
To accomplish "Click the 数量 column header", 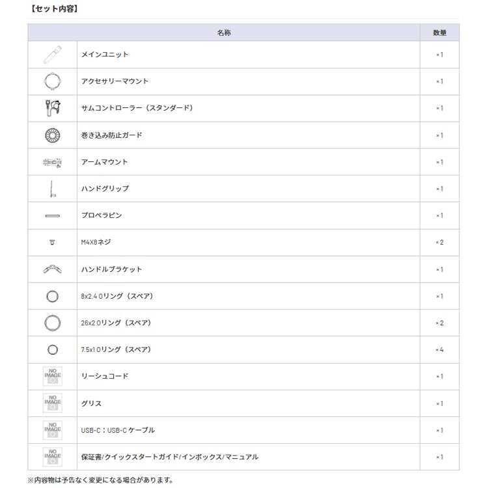I will point(439,33).
